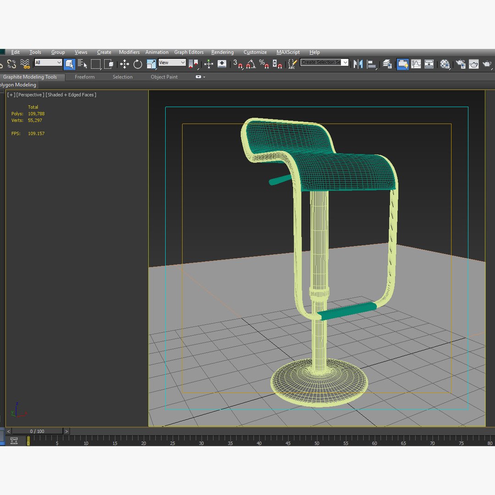
Task: Click the green footrest bar object
Action: click(x=347, y=311)
